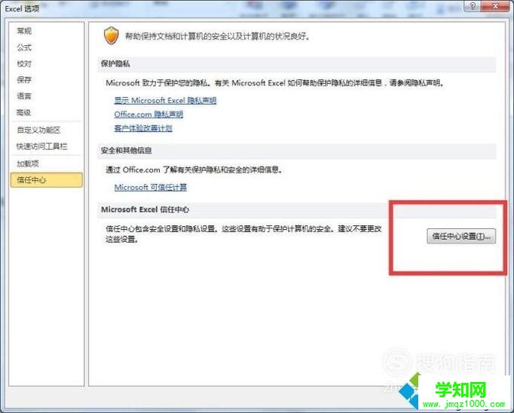Click the 保护隐私 section heading
The width and height of the screenshot is (514, 413).
pyautogui.click(x=115, y=63)
